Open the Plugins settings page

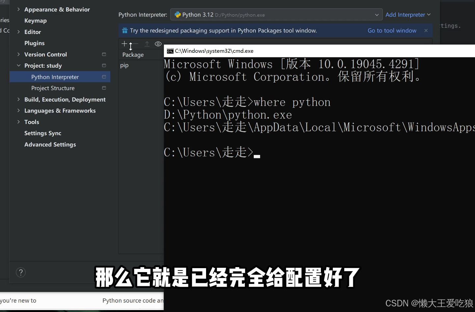[x=34, y=43]
